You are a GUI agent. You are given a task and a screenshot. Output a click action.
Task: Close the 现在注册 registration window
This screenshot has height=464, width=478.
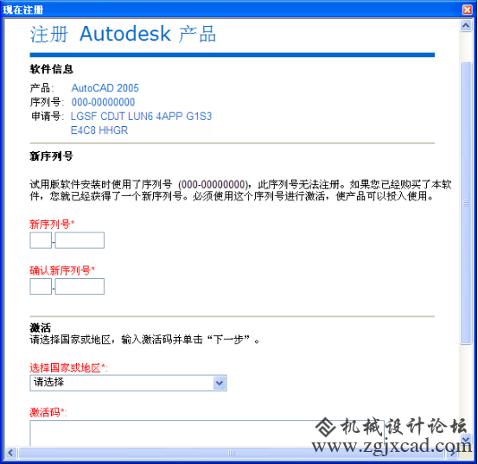point(467,10)
